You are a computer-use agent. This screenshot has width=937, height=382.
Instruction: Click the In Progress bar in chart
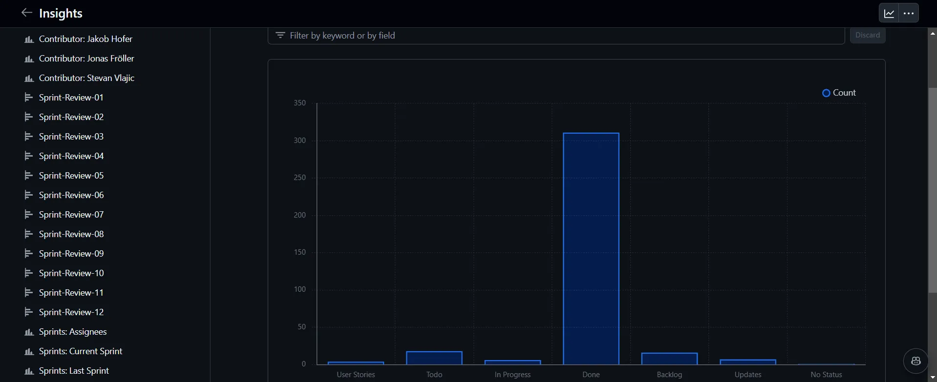coord(512,362)
